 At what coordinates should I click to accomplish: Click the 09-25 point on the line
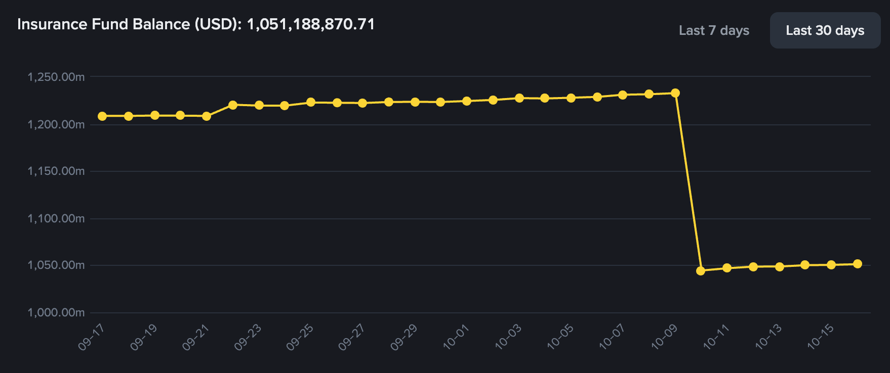[x=311, y=102]
